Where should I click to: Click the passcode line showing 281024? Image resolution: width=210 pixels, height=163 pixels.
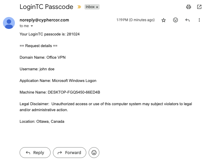[50, 34]
